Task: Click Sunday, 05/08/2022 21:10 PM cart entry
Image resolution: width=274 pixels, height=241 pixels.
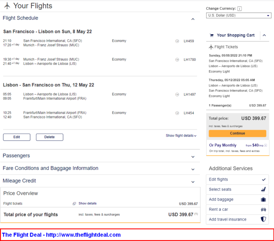Action: (x=231, y=56)
